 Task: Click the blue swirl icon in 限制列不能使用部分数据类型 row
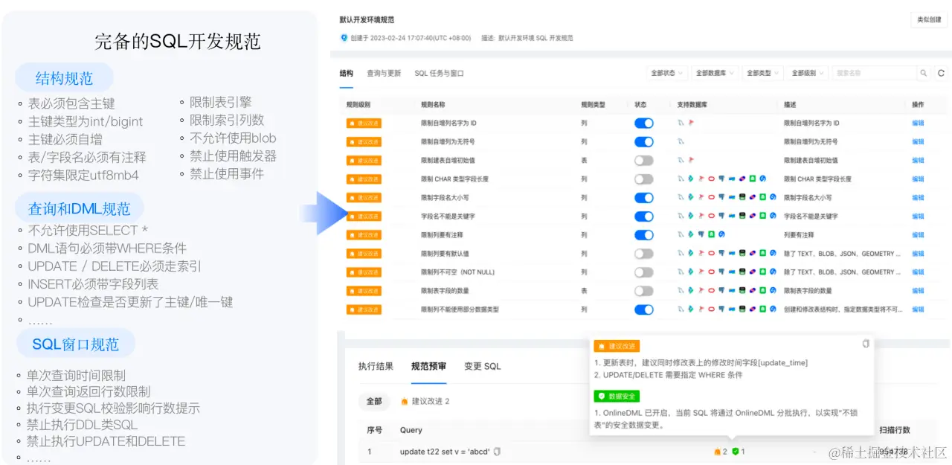(x=773, y=309)
